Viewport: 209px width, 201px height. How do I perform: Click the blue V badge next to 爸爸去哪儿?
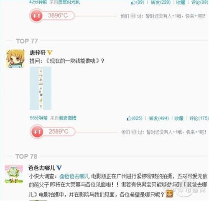tap(59, 168)
